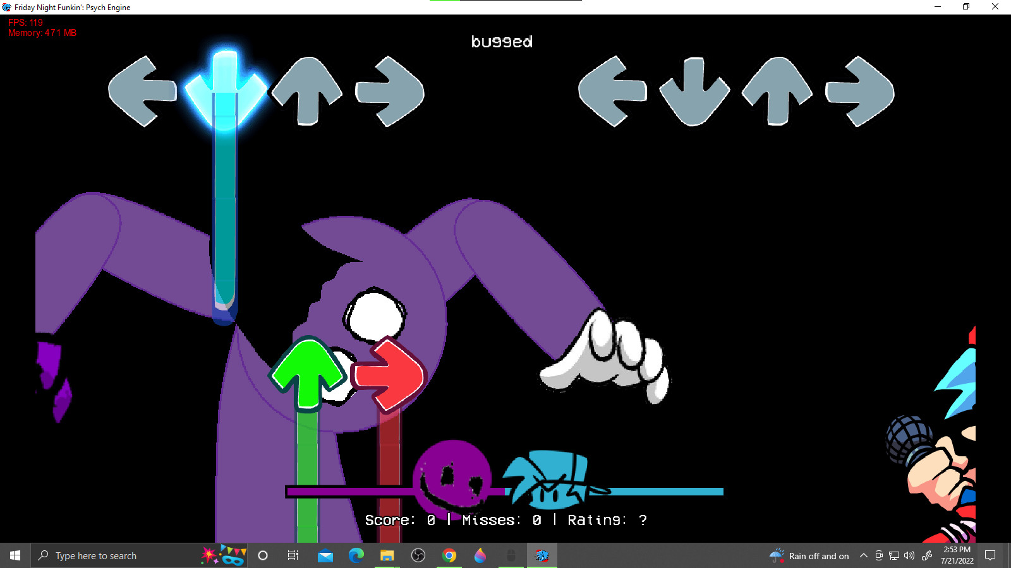Open File Explorer from the taskbar

[387, 555]
